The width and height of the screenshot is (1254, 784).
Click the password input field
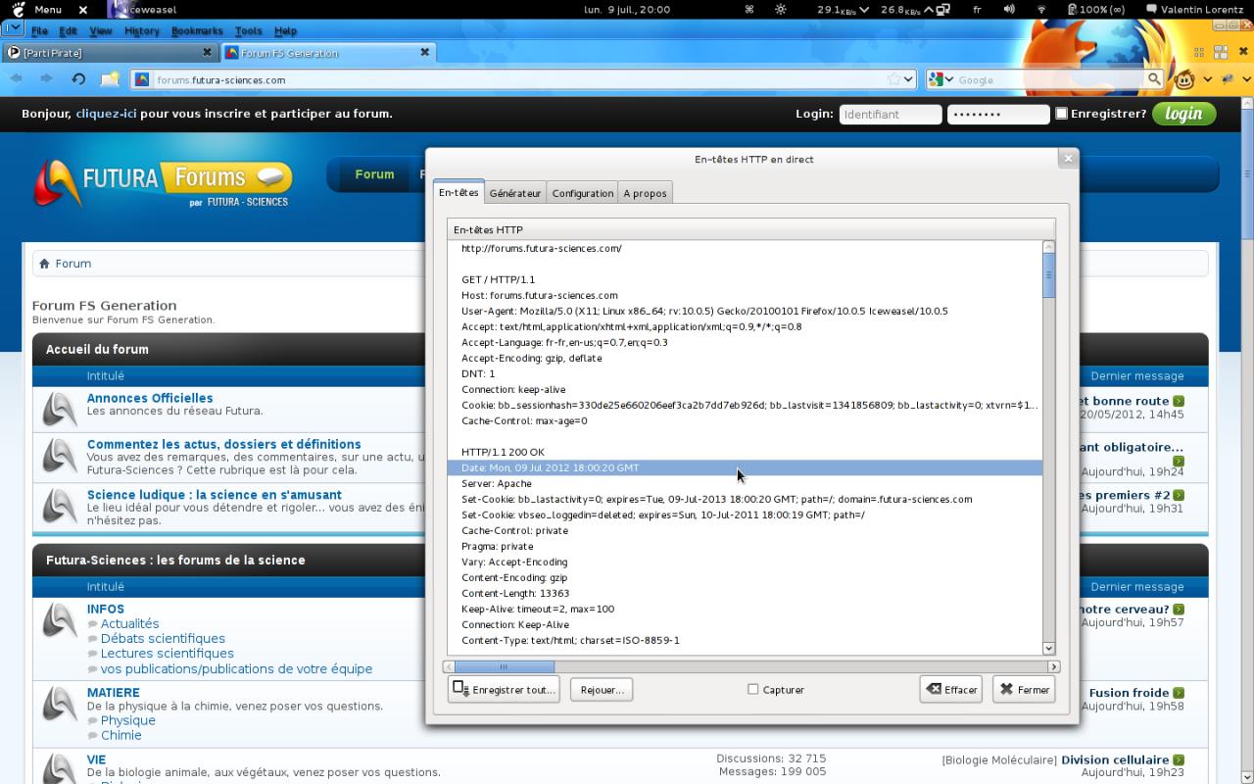(998, 114)
